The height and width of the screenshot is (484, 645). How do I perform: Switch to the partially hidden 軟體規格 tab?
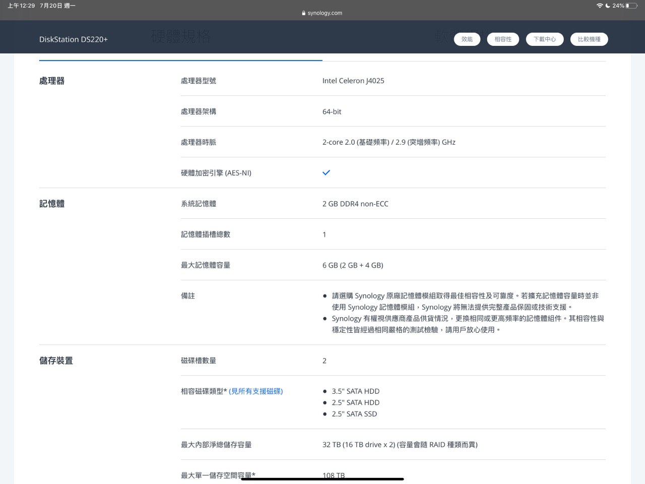click(443, 36)
